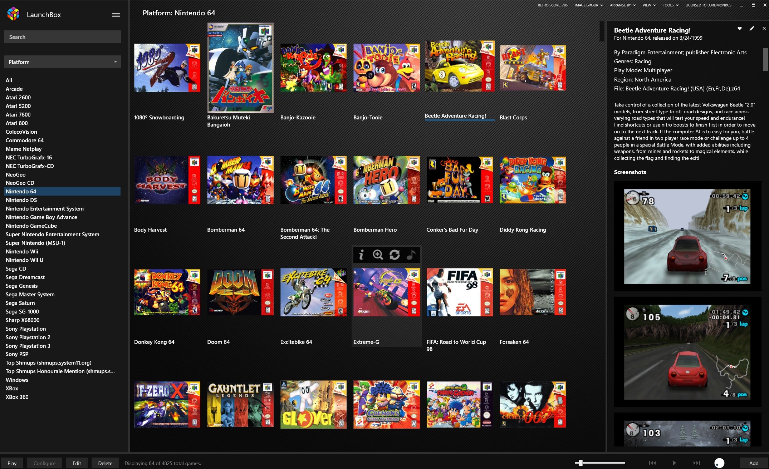769x469 pixels.
Task: Select the Sega Dreamcast platform
Action: pyautogui.click(x=62, y=277)
